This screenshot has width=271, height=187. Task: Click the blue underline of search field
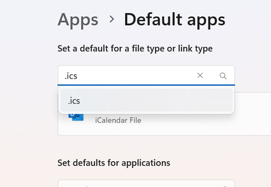coord(146,85)
